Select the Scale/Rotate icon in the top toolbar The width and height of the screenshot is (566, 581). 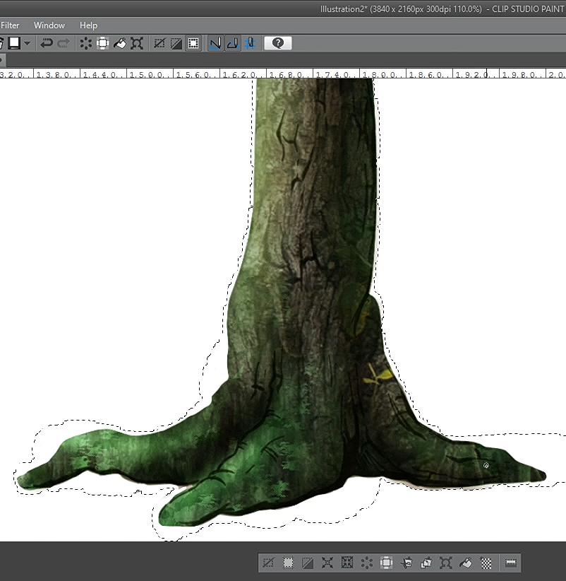[x=136, y=42]
